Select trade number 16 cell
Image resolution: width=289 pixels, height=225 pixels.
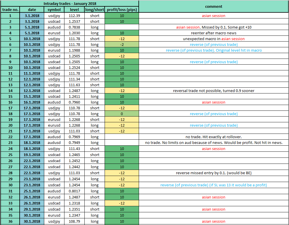point(10,102)
